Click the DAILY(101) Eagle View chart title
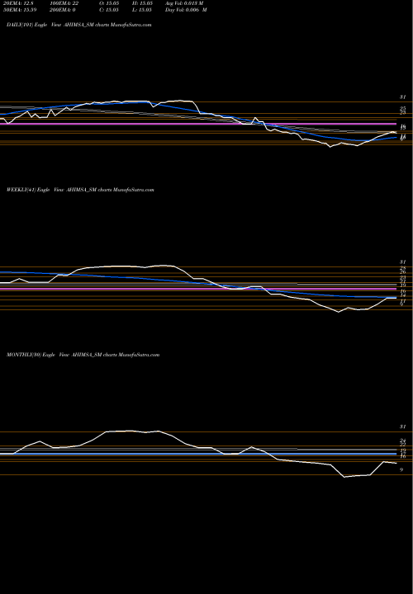Screen dimensions: 413x594 click(x=79, y=25)
